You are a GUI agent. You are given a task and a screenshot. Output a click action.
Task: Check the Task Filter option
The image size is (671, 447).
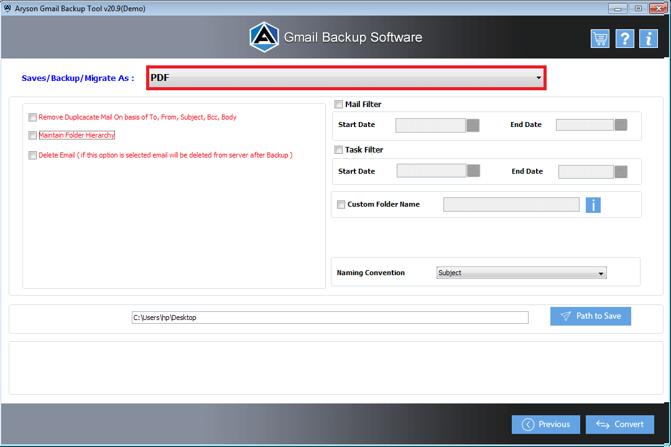click(x=338, y=149)
